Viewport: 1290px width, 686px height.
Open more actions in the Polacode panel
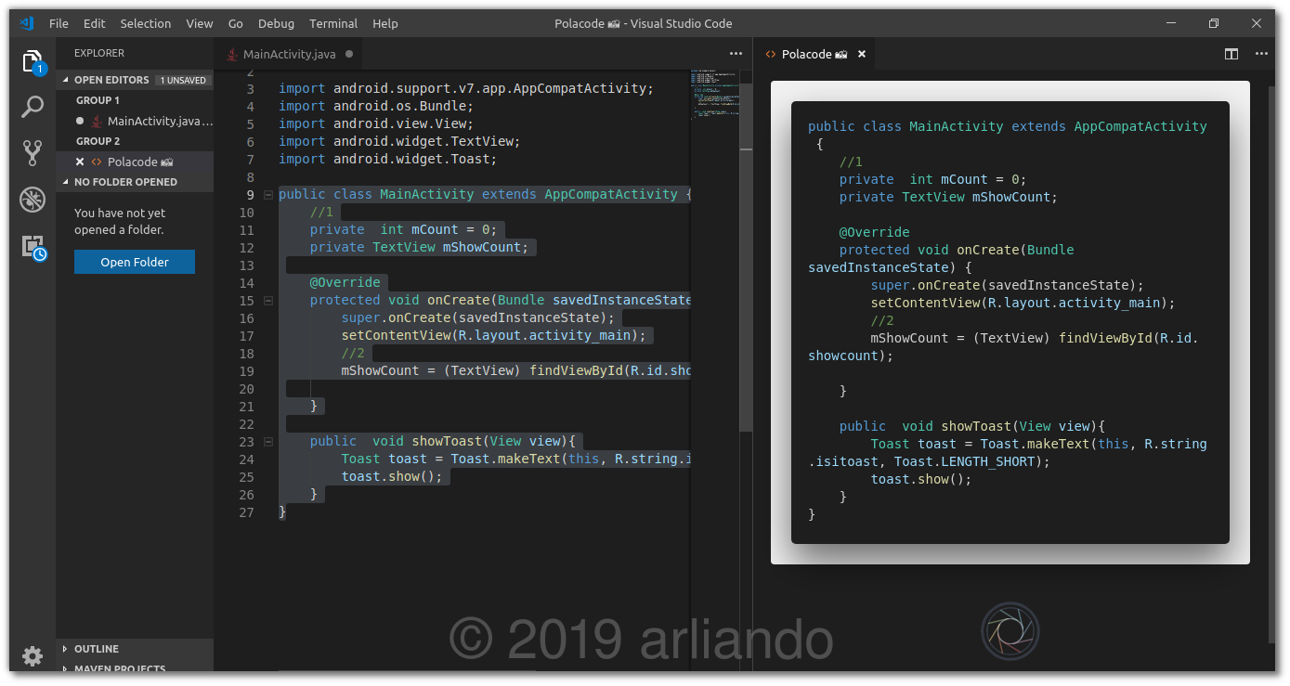pos(1261,54)
